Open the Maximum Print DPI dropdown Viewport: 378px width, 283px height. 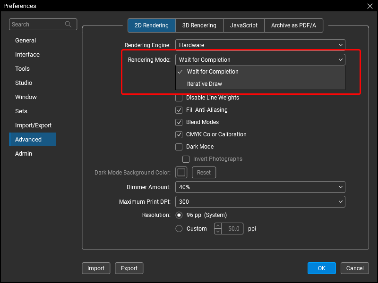pyautogui.click(x=260, y=202)
